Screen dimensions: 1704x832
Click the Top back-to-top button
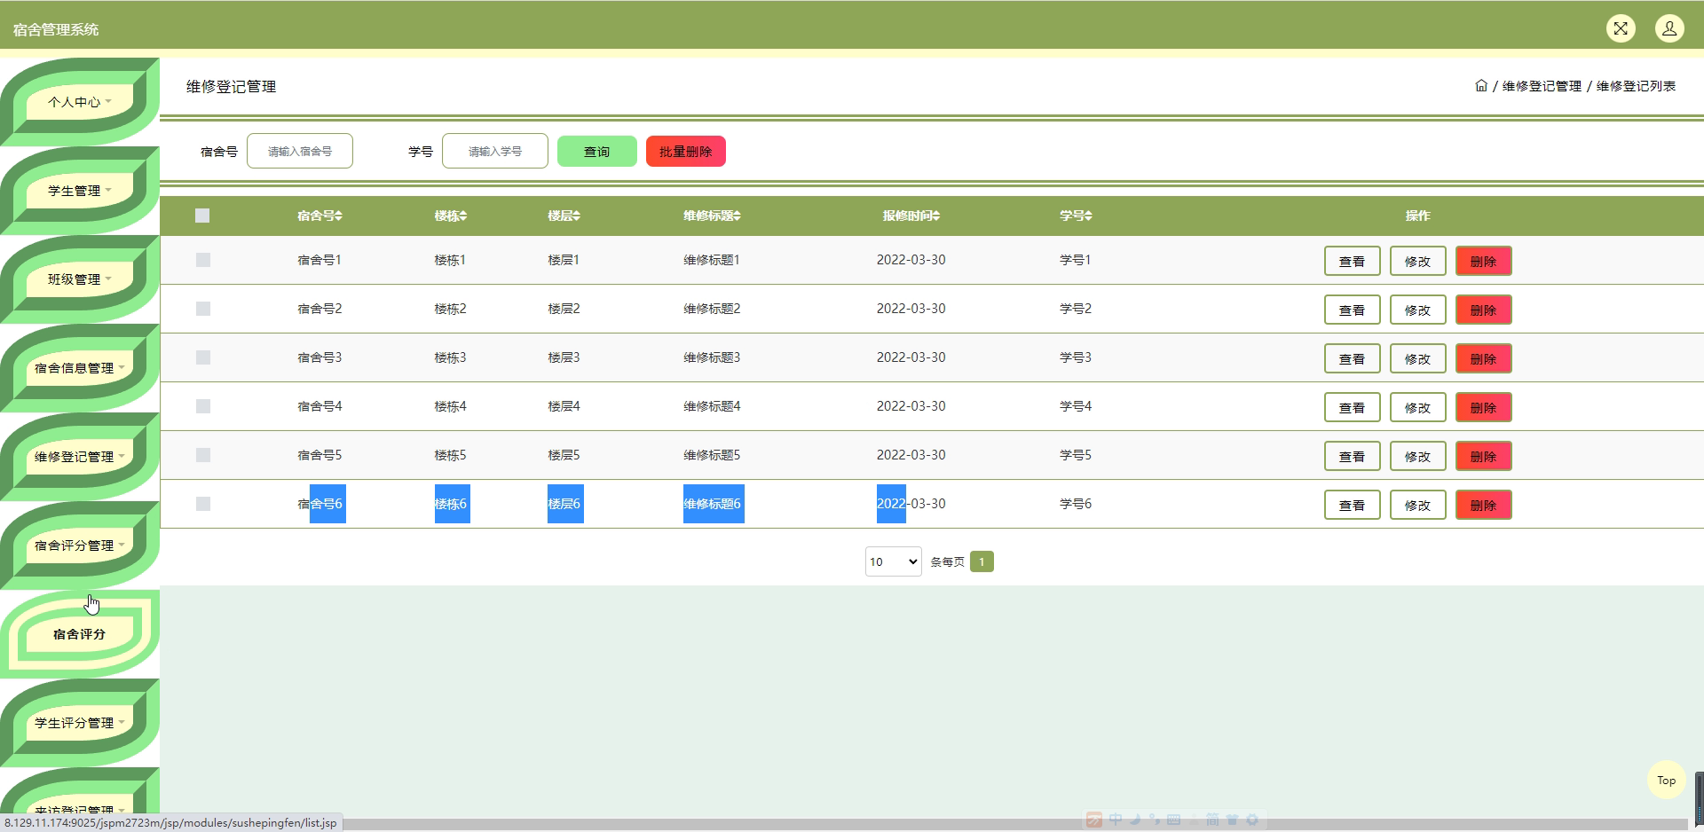pos(1667,781)
